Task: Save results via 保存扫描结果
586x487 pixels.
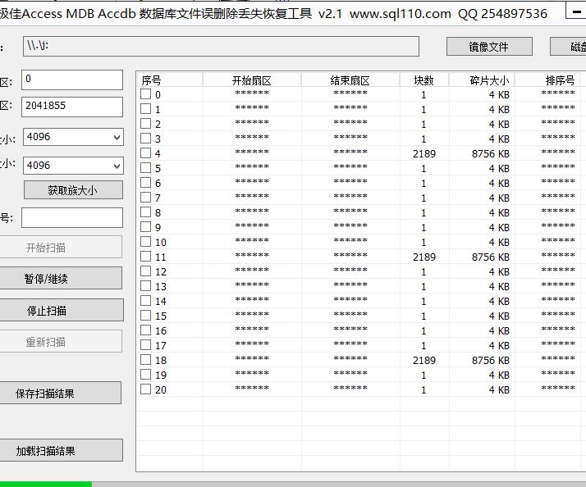Action: click(x=60, y=393)
